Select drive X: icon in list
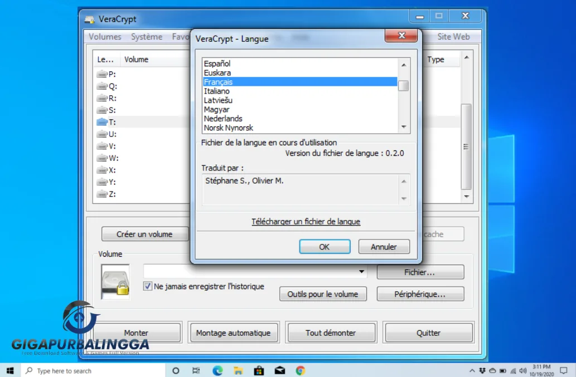Image resolution: width=576 pixels, height=377 pixels. coord(102,170)
